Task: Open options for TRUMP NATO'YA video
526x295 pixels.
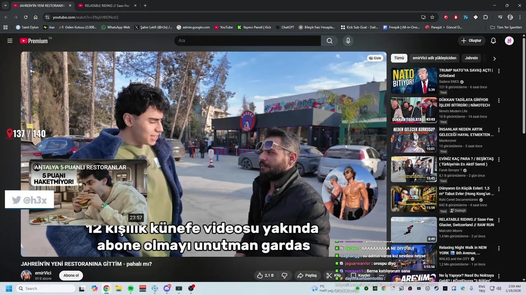Action: (499, 71)
